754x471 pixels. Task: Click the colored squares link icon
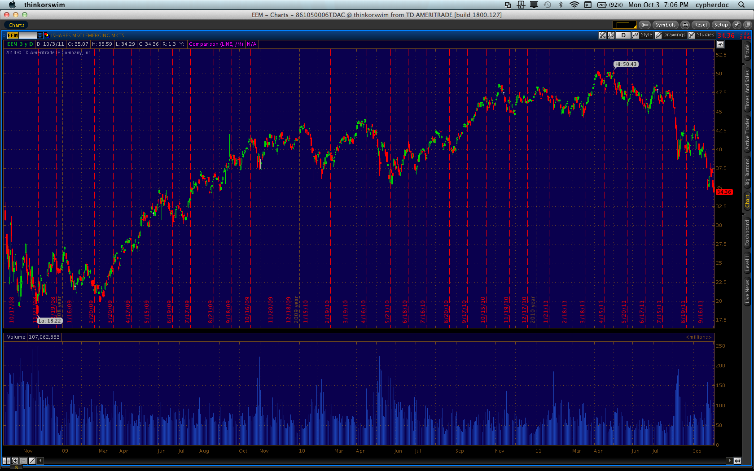(46, 35)
